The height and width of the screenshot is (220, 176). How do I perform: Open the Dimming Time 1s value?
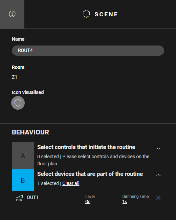click(x=125, y=202)
